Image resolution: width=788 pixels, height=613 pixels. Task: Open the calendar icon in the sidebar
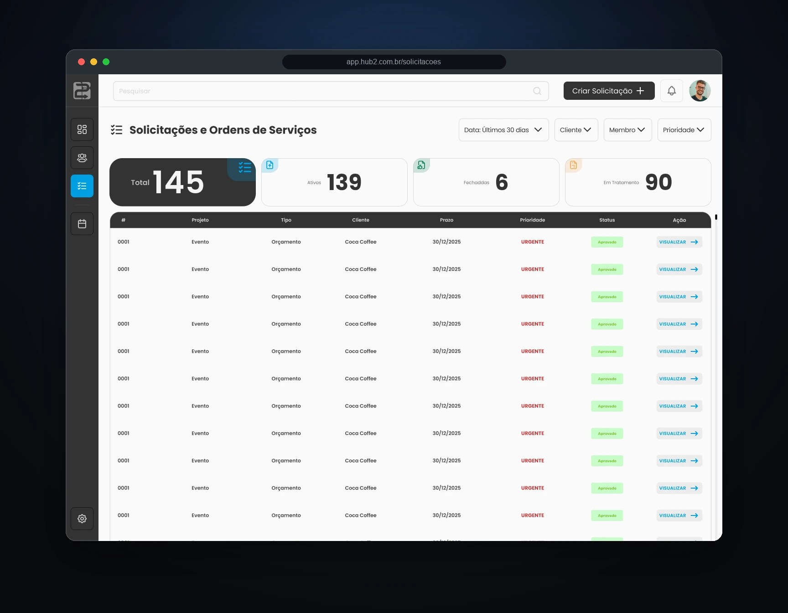(x=82, y=224)
